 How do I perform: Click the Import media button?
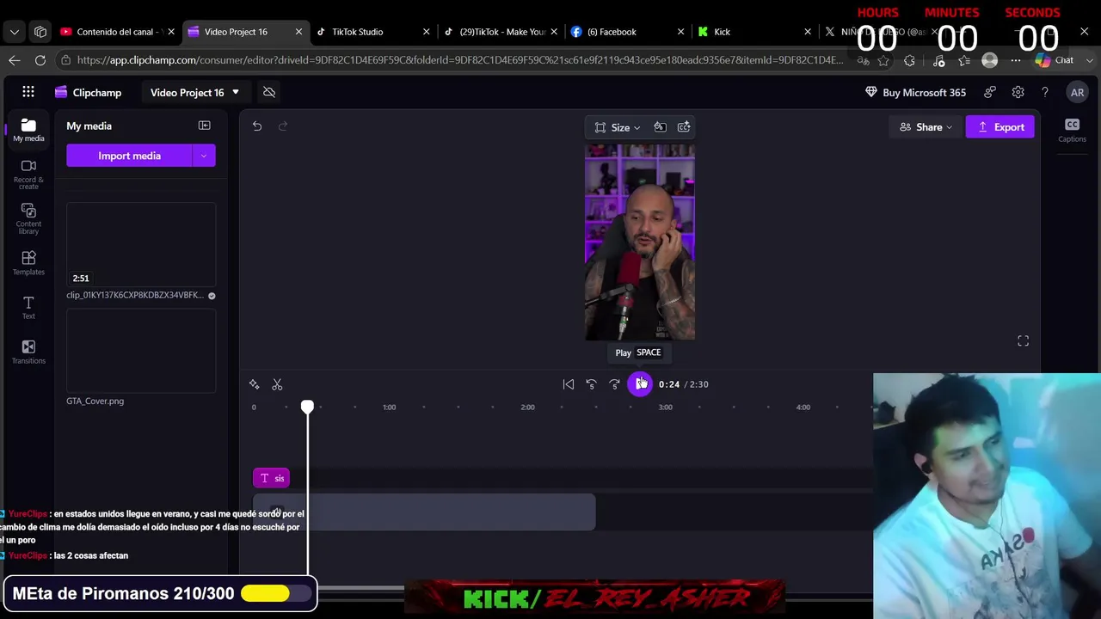coord(129,156)
